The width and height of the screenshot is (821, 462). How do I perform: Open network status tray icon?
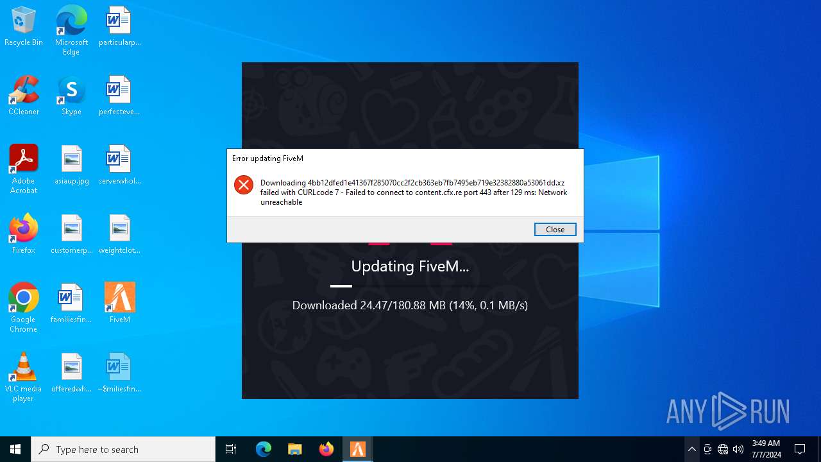pos(723,449)
